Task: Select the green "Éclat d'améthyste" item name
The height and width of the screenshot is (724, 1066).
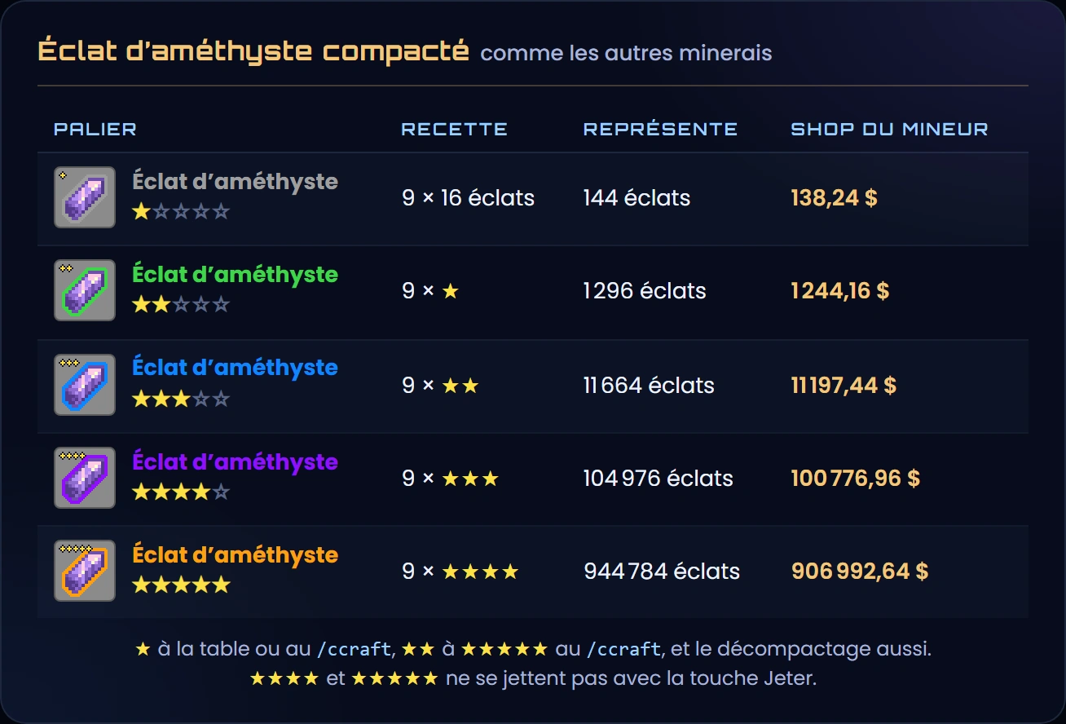Action: 235,275
